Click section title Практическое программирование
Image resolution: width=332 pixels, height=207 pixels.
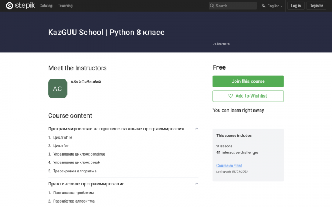tap(86, 184)
